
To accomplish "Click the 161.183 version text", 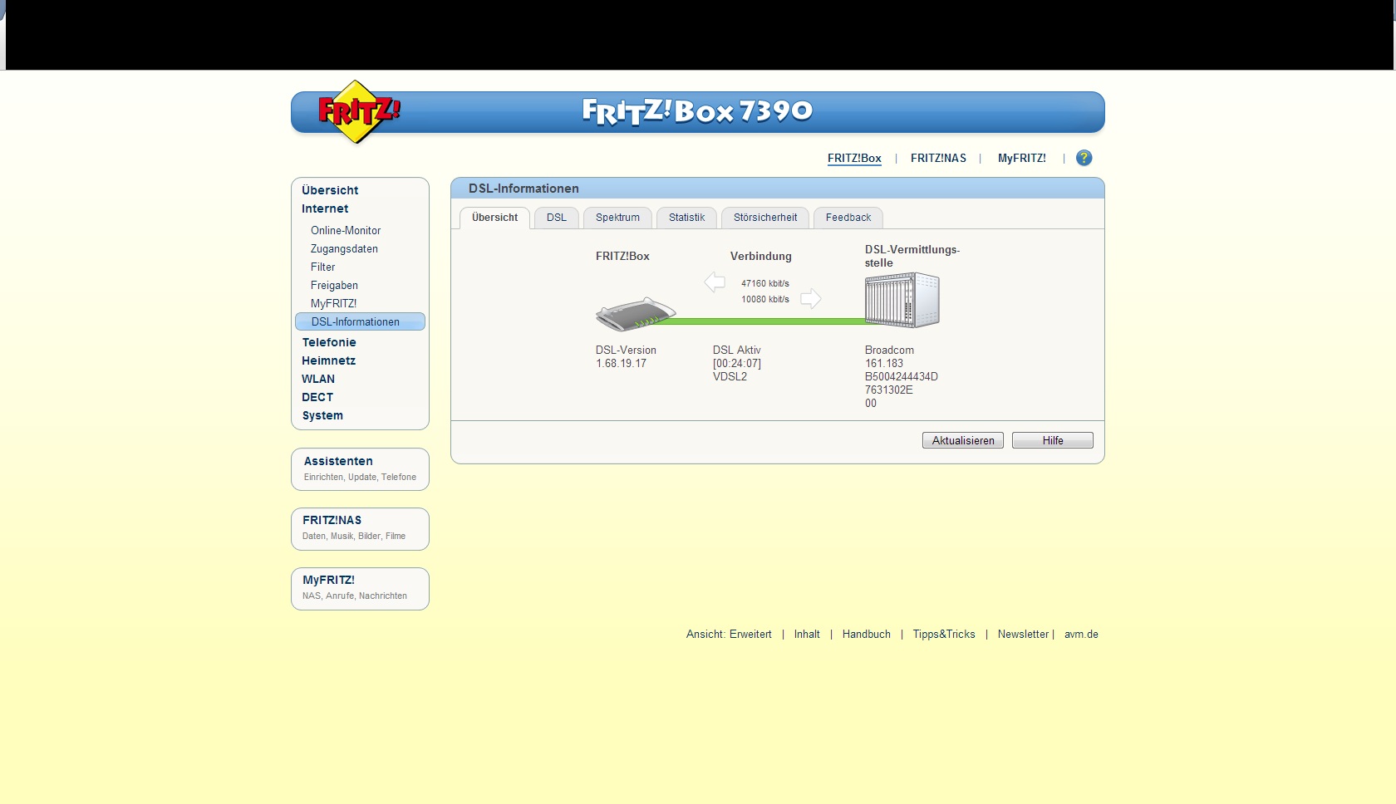I will coord(884,364).
